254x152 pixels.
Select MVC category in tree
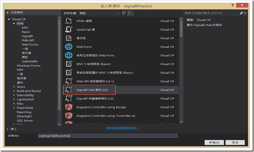(25, 28)
